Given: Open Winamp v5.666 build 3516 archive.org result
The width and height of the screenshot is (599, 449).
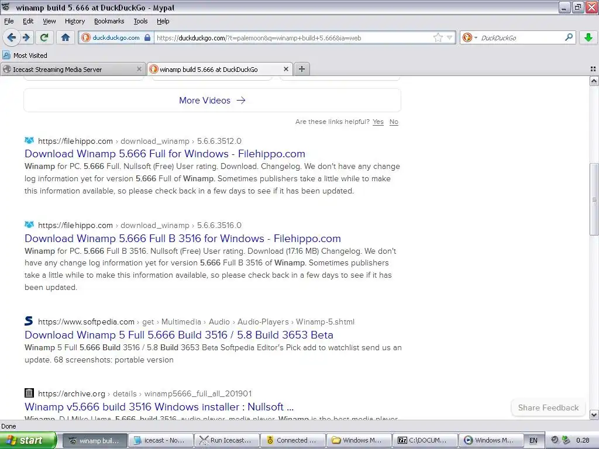Looking at the screenshot, I should coord(159,407).
